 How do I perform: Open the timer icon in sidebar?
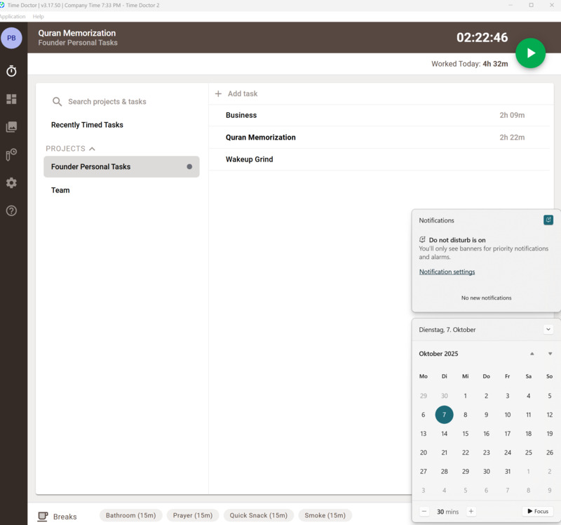click(x=11, y=72)
